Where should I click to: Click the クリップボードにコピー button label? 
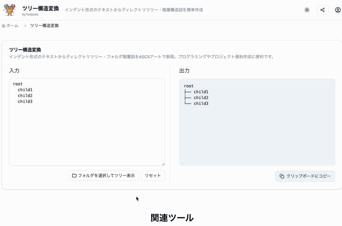tap(308, 176)
